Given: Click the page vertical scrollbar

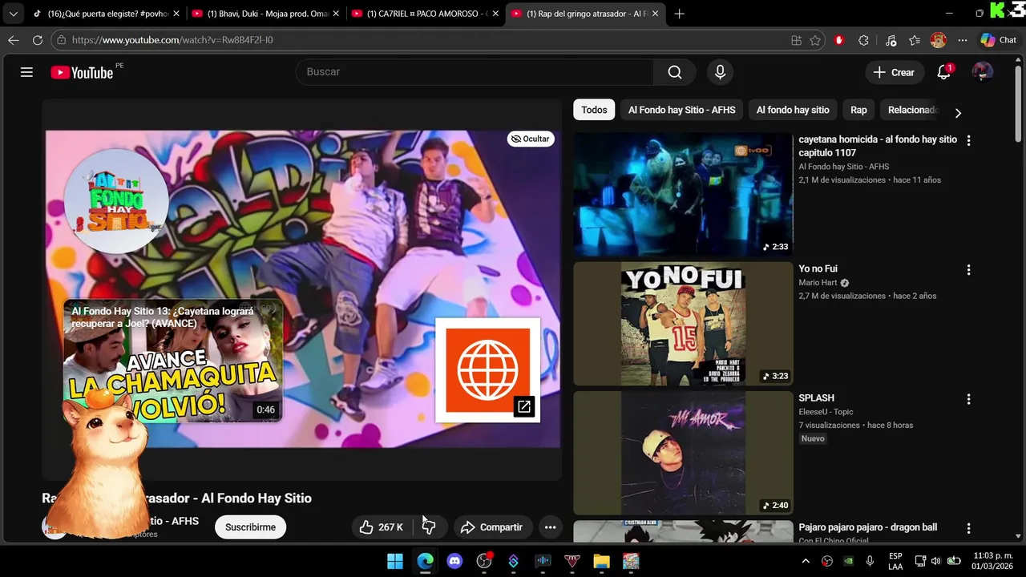Looking at the screenshot, I should pyautogui.click(x=1019, y=103).
